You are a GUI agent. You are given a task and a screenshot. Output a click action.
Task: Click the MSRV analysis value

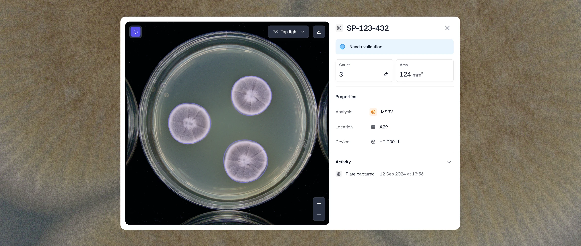(387, 112)
